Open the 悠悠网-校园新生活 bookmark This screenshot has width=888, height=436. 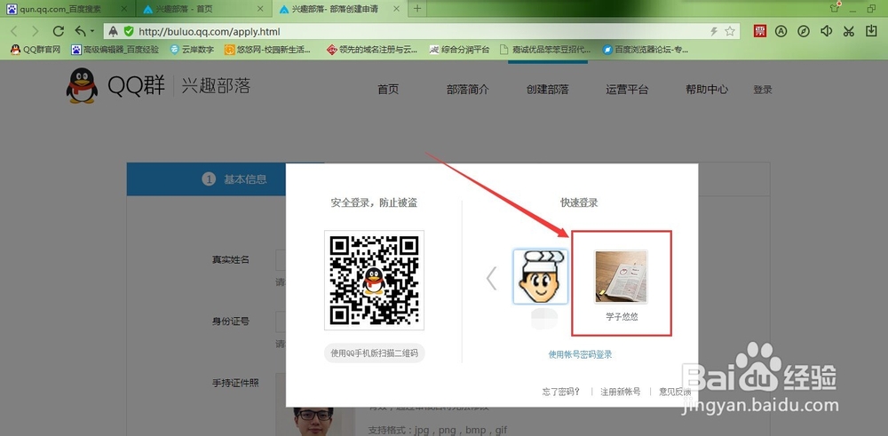(x=268, y=50)
